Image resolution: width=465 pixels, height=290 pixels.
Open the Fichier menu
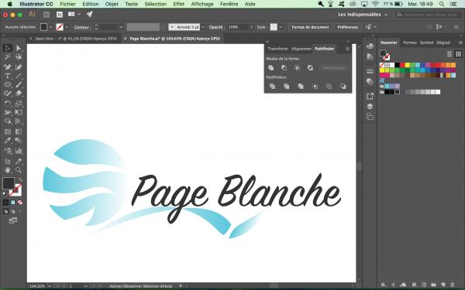tap(68, 4)
